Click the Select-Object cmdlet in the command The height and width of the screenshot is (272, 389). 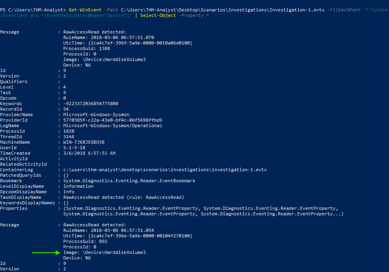(158, 15)
